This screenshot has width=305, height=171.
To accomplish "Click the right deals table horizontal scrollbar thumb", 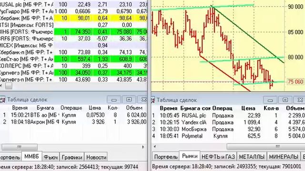I will click(266, 146).
